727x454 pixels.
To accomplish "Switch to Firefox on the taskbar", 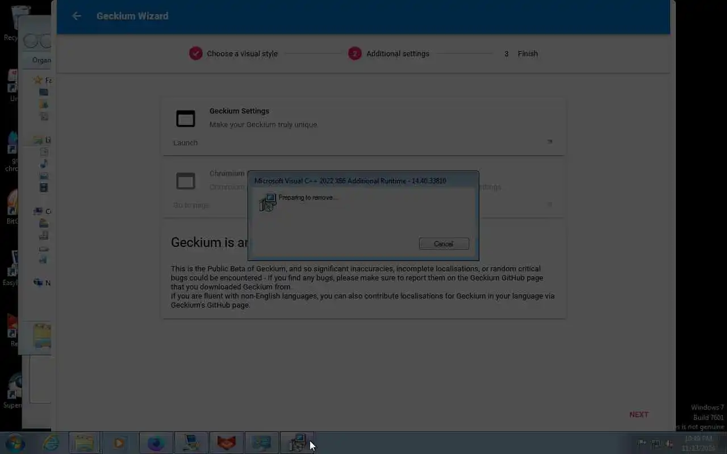I will tap(156, 443).
